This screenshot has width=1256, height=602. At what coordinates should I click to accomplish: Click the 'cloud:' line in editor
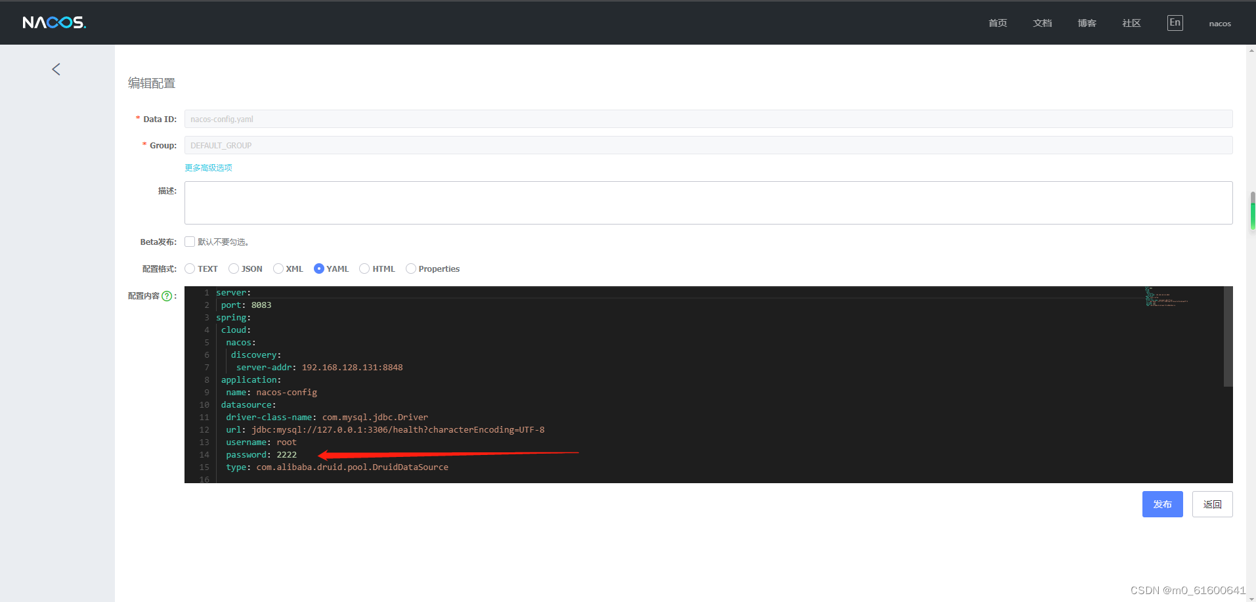tap(236, 330)
